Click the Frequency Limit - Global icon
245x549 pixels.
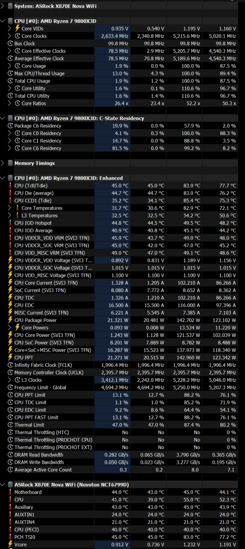[10, 387]
